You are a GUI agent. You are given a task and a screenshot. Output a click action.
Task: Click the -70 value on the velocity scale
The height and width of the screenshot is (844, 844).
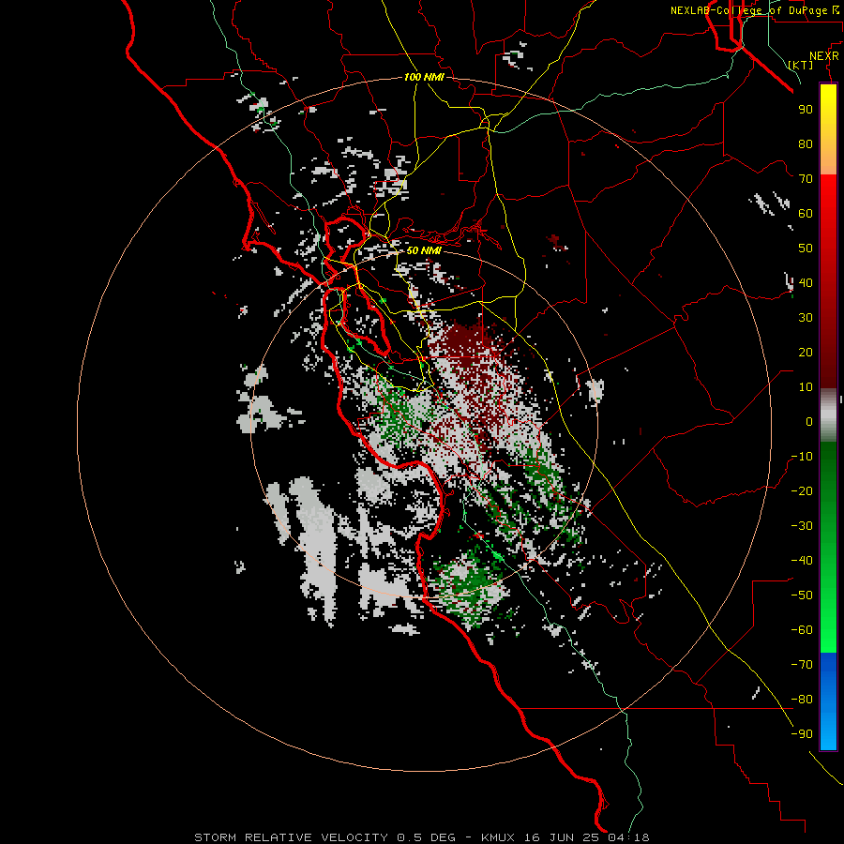tap(802, 665)
